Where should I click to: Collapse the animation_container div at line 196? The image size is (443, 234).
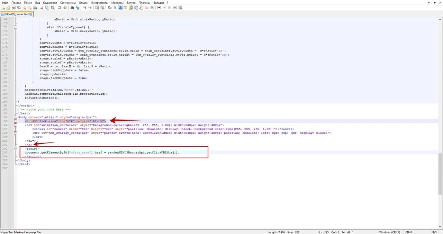coord(16,125)
